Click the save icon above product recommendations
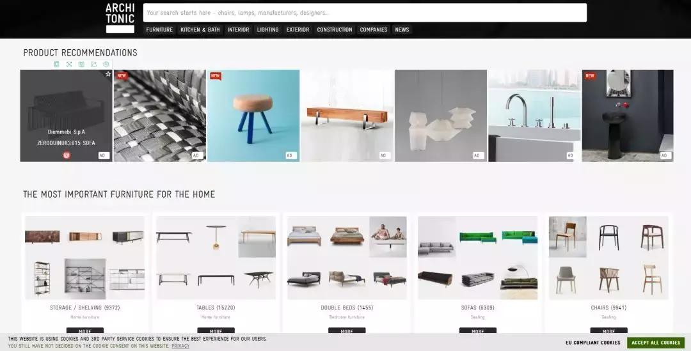 [x=81, y=64]
